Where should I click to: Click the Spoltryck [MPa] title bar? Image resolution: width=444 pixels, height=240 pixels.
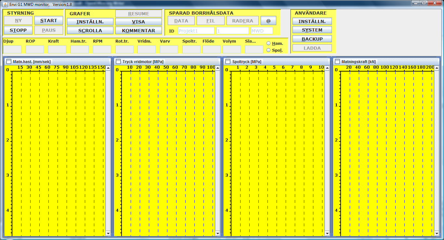[277, 61]
